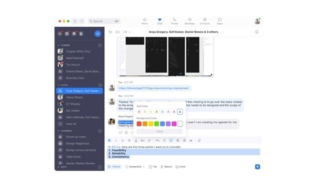The image size is (317, 187).
Task: Open the sharestage tracking requirement link
Action: click(x=153, y=88)
